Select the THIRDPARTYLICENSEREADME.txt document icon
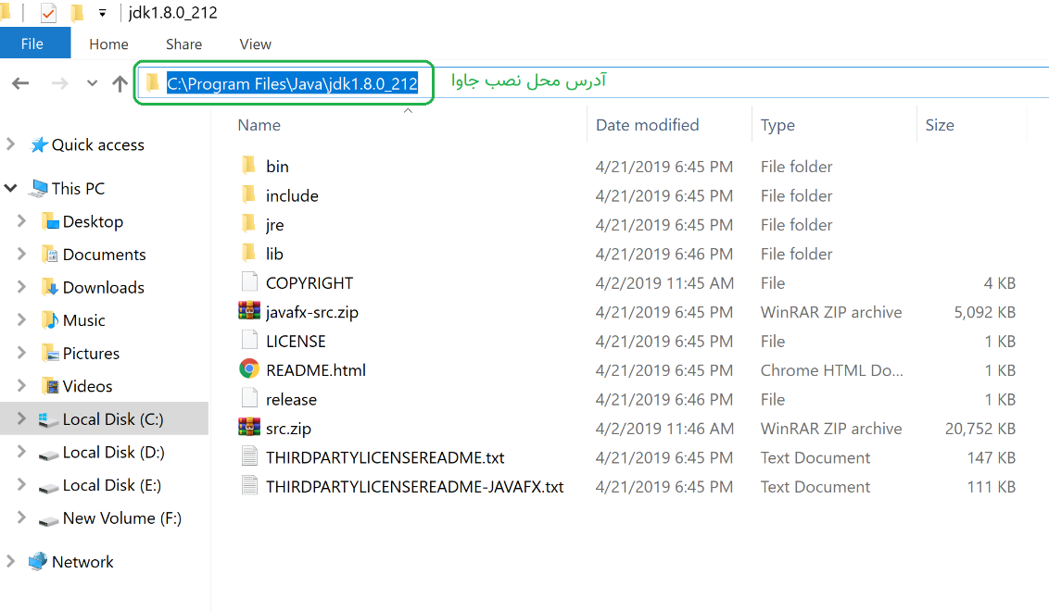1049x611 pixels. tap(249, 456)
